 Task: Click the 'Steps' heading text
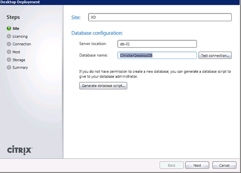pyautogui.click(x=13, y=17)
